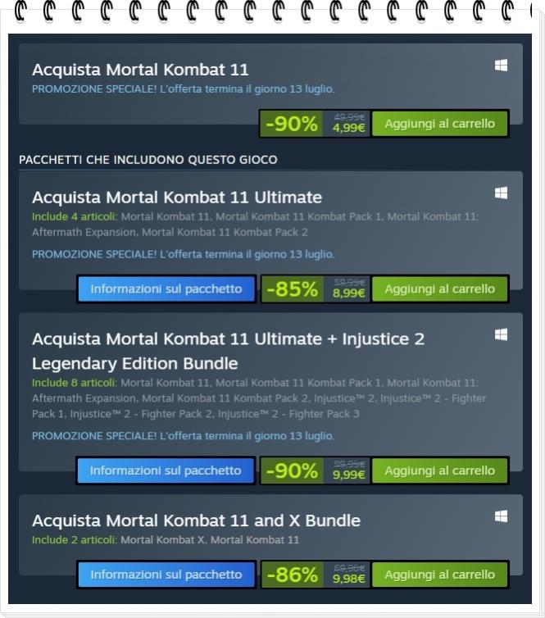This screenshot has height=618, width=545.
Task: Add Injustice 2 Legendary Edition Bundle to cart
Action: 440,470
